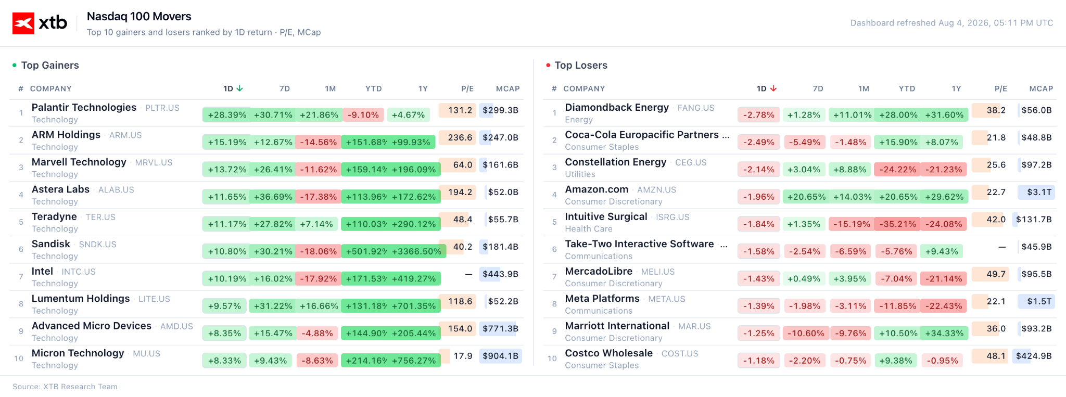Image resolution: width=1066 pixels, height=397 pixels.
Task: Open Diamondback Energy company name
Action: click(x=617, y=107)
